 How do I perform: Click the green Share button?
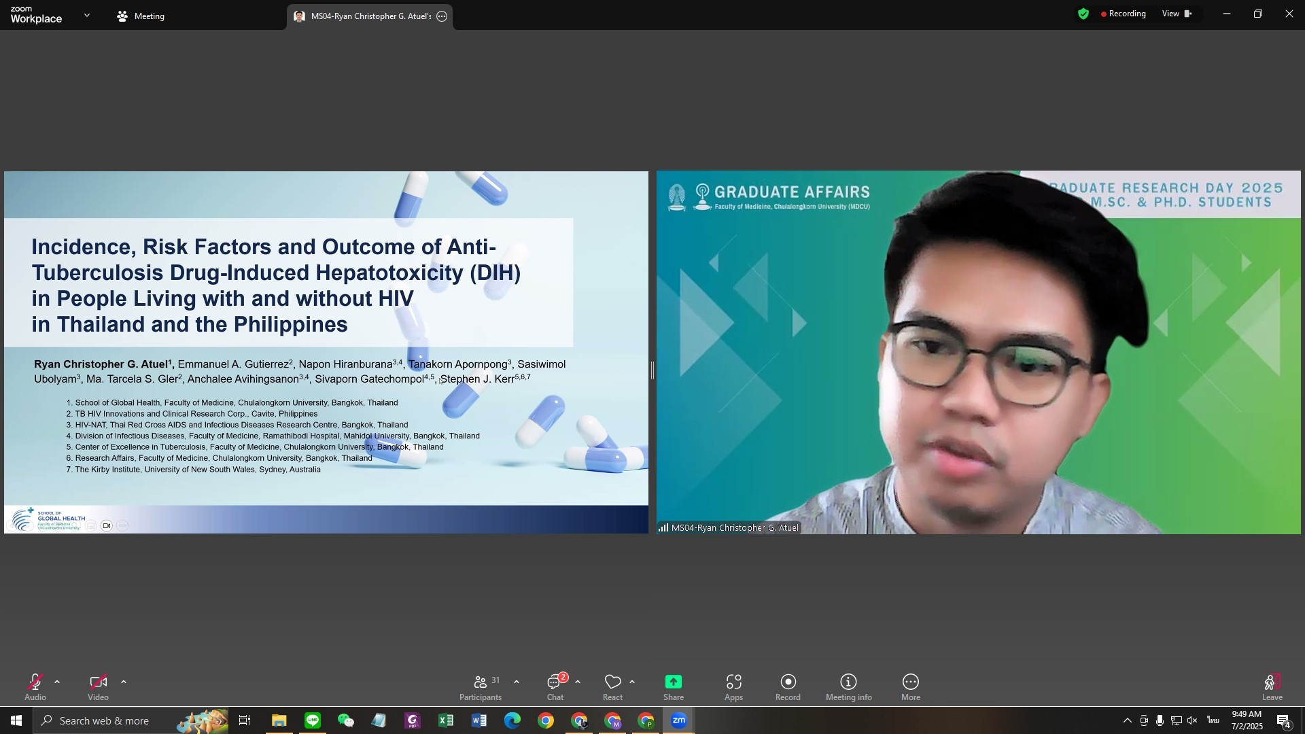point(673,682)
